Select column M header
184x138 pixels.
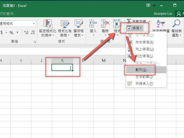(x=103, y=61)
